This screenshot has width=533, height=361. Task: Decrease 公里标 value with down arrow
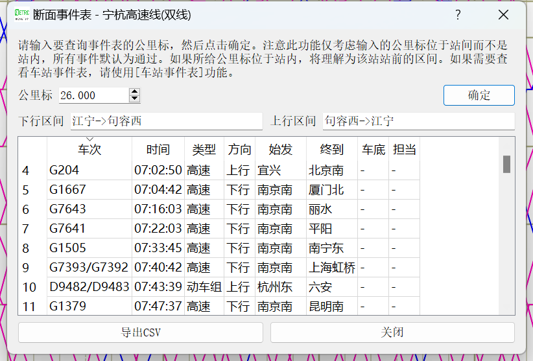point(135,99)
